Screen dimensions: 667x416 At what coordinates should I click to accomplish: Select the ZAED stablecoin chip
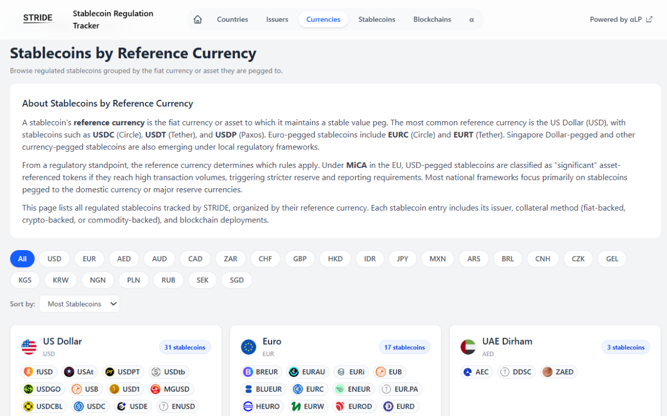point(559,372)
